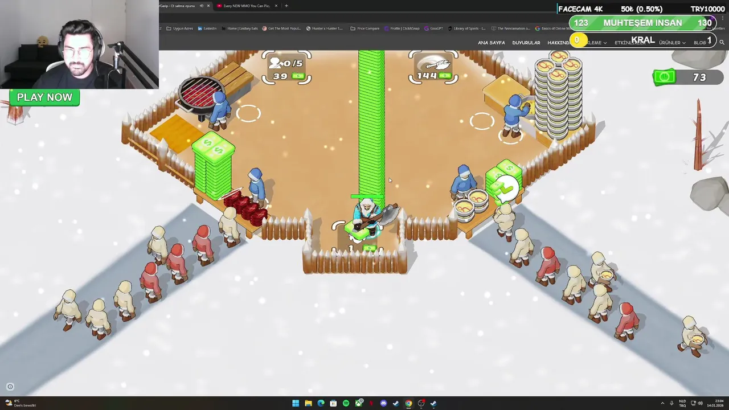Open Discord from the taskbar

pyautogui.click(x=383, y=403)
